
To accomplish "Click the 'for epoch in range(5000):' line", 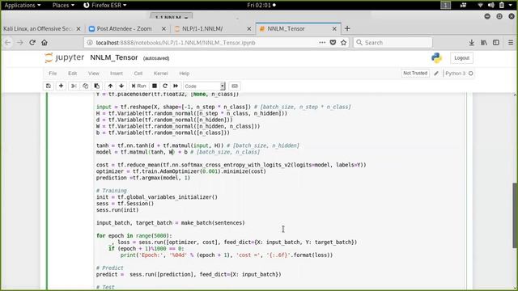I will pos(134,235).
